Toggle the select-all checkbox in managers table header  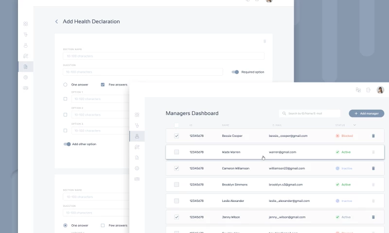click(177, 125)
